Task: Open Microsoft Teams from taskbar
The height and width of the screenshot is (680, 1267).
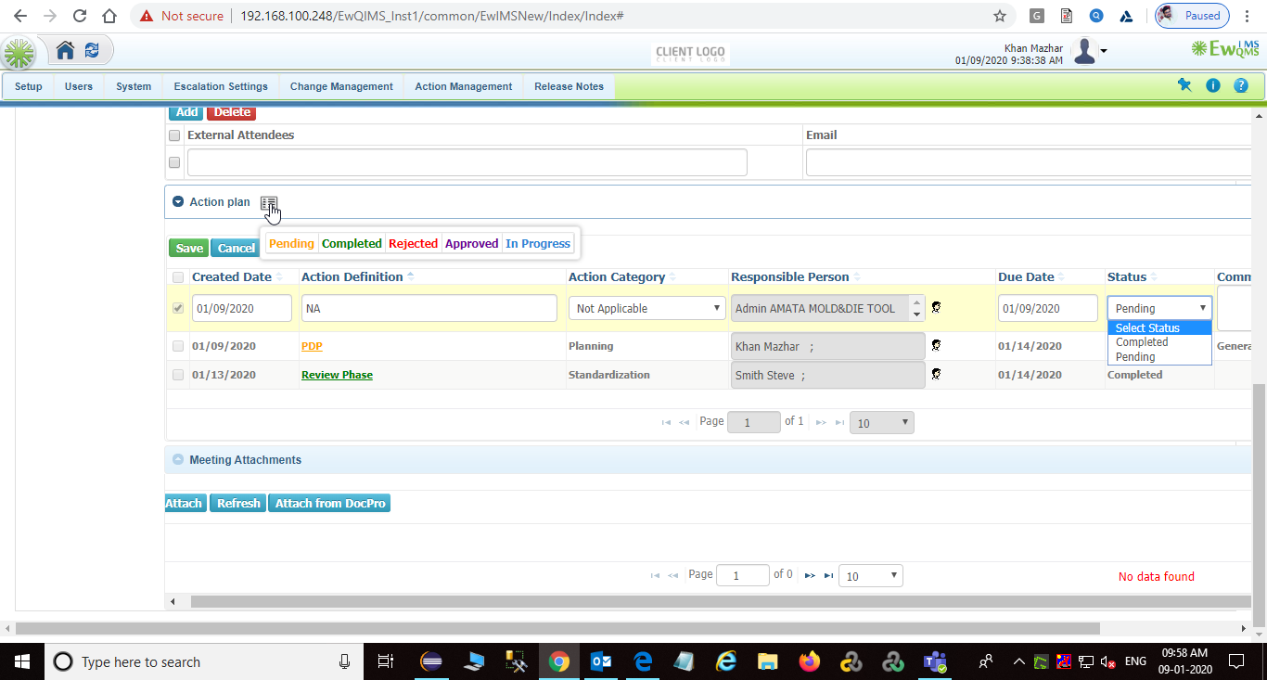Action: click(934, 661)
